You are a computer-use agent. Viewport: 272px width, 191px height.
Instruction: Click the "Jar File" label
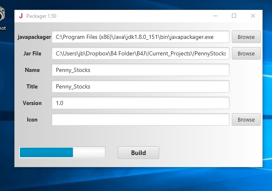pyautogui.click(x=32, y=53)
